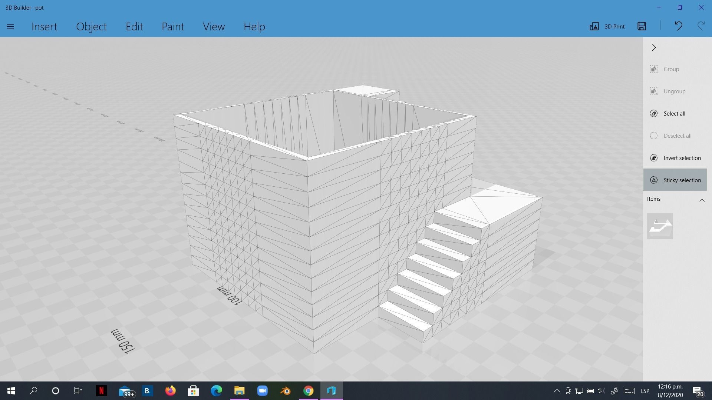Open network settings tray icon

tap(579, 391)
